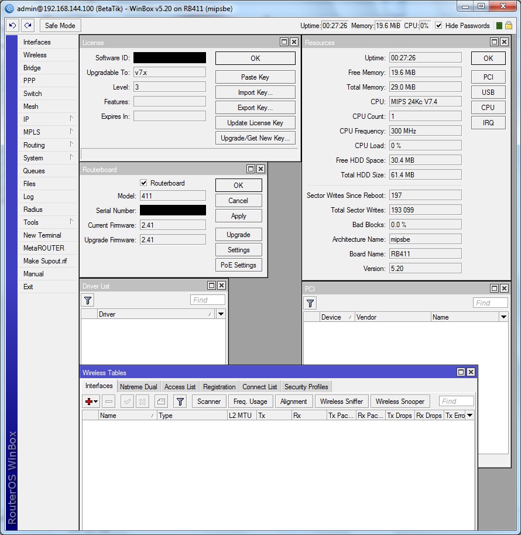Click the green status indicator icon

(499, 26)
